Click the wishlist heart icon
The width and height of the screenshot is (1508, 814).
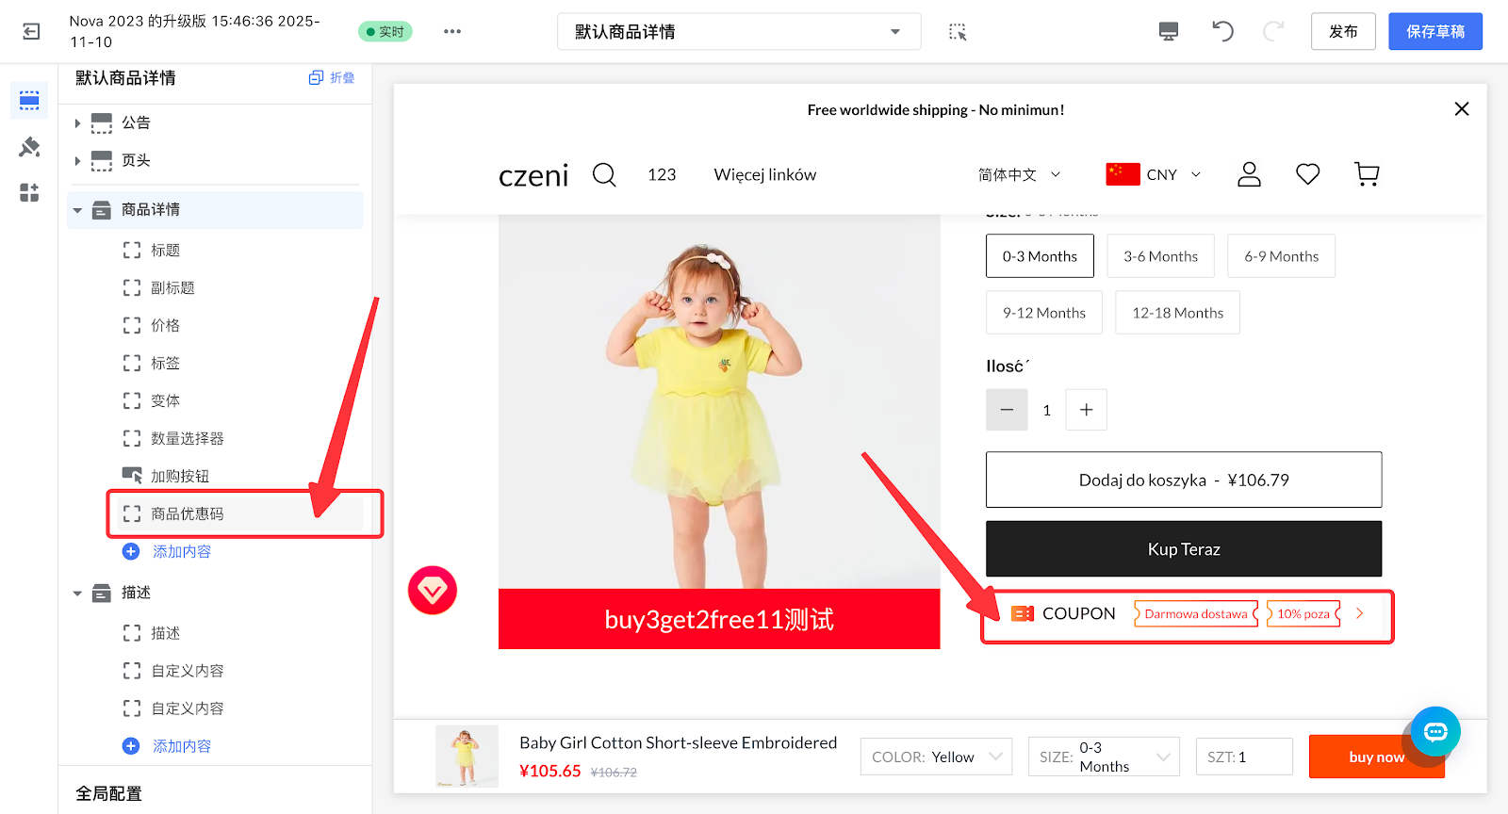1307,174
